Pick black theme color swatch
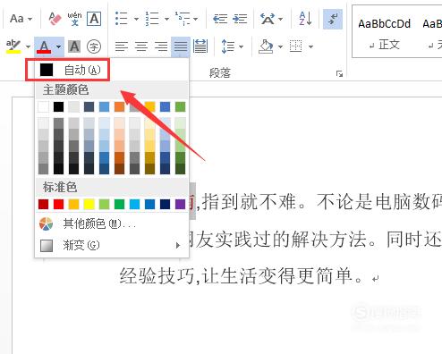The height and width of the screenshot is (354, 442). pyautogui.click(x=58, y=106)
